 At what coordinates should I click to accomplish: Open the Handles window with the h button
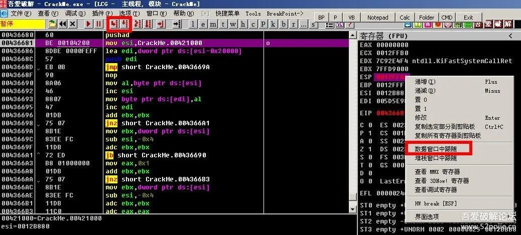click(x=243, y=24)
